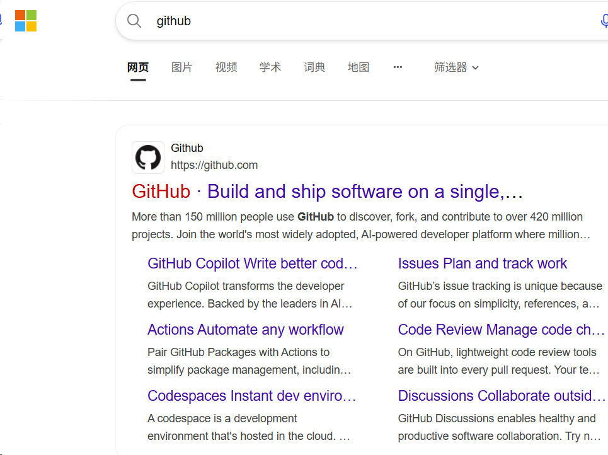Viewport: 608px width, 455px height.
Task: Open the GitHub Build and ship software result
Action: click(x=327, y=192)
